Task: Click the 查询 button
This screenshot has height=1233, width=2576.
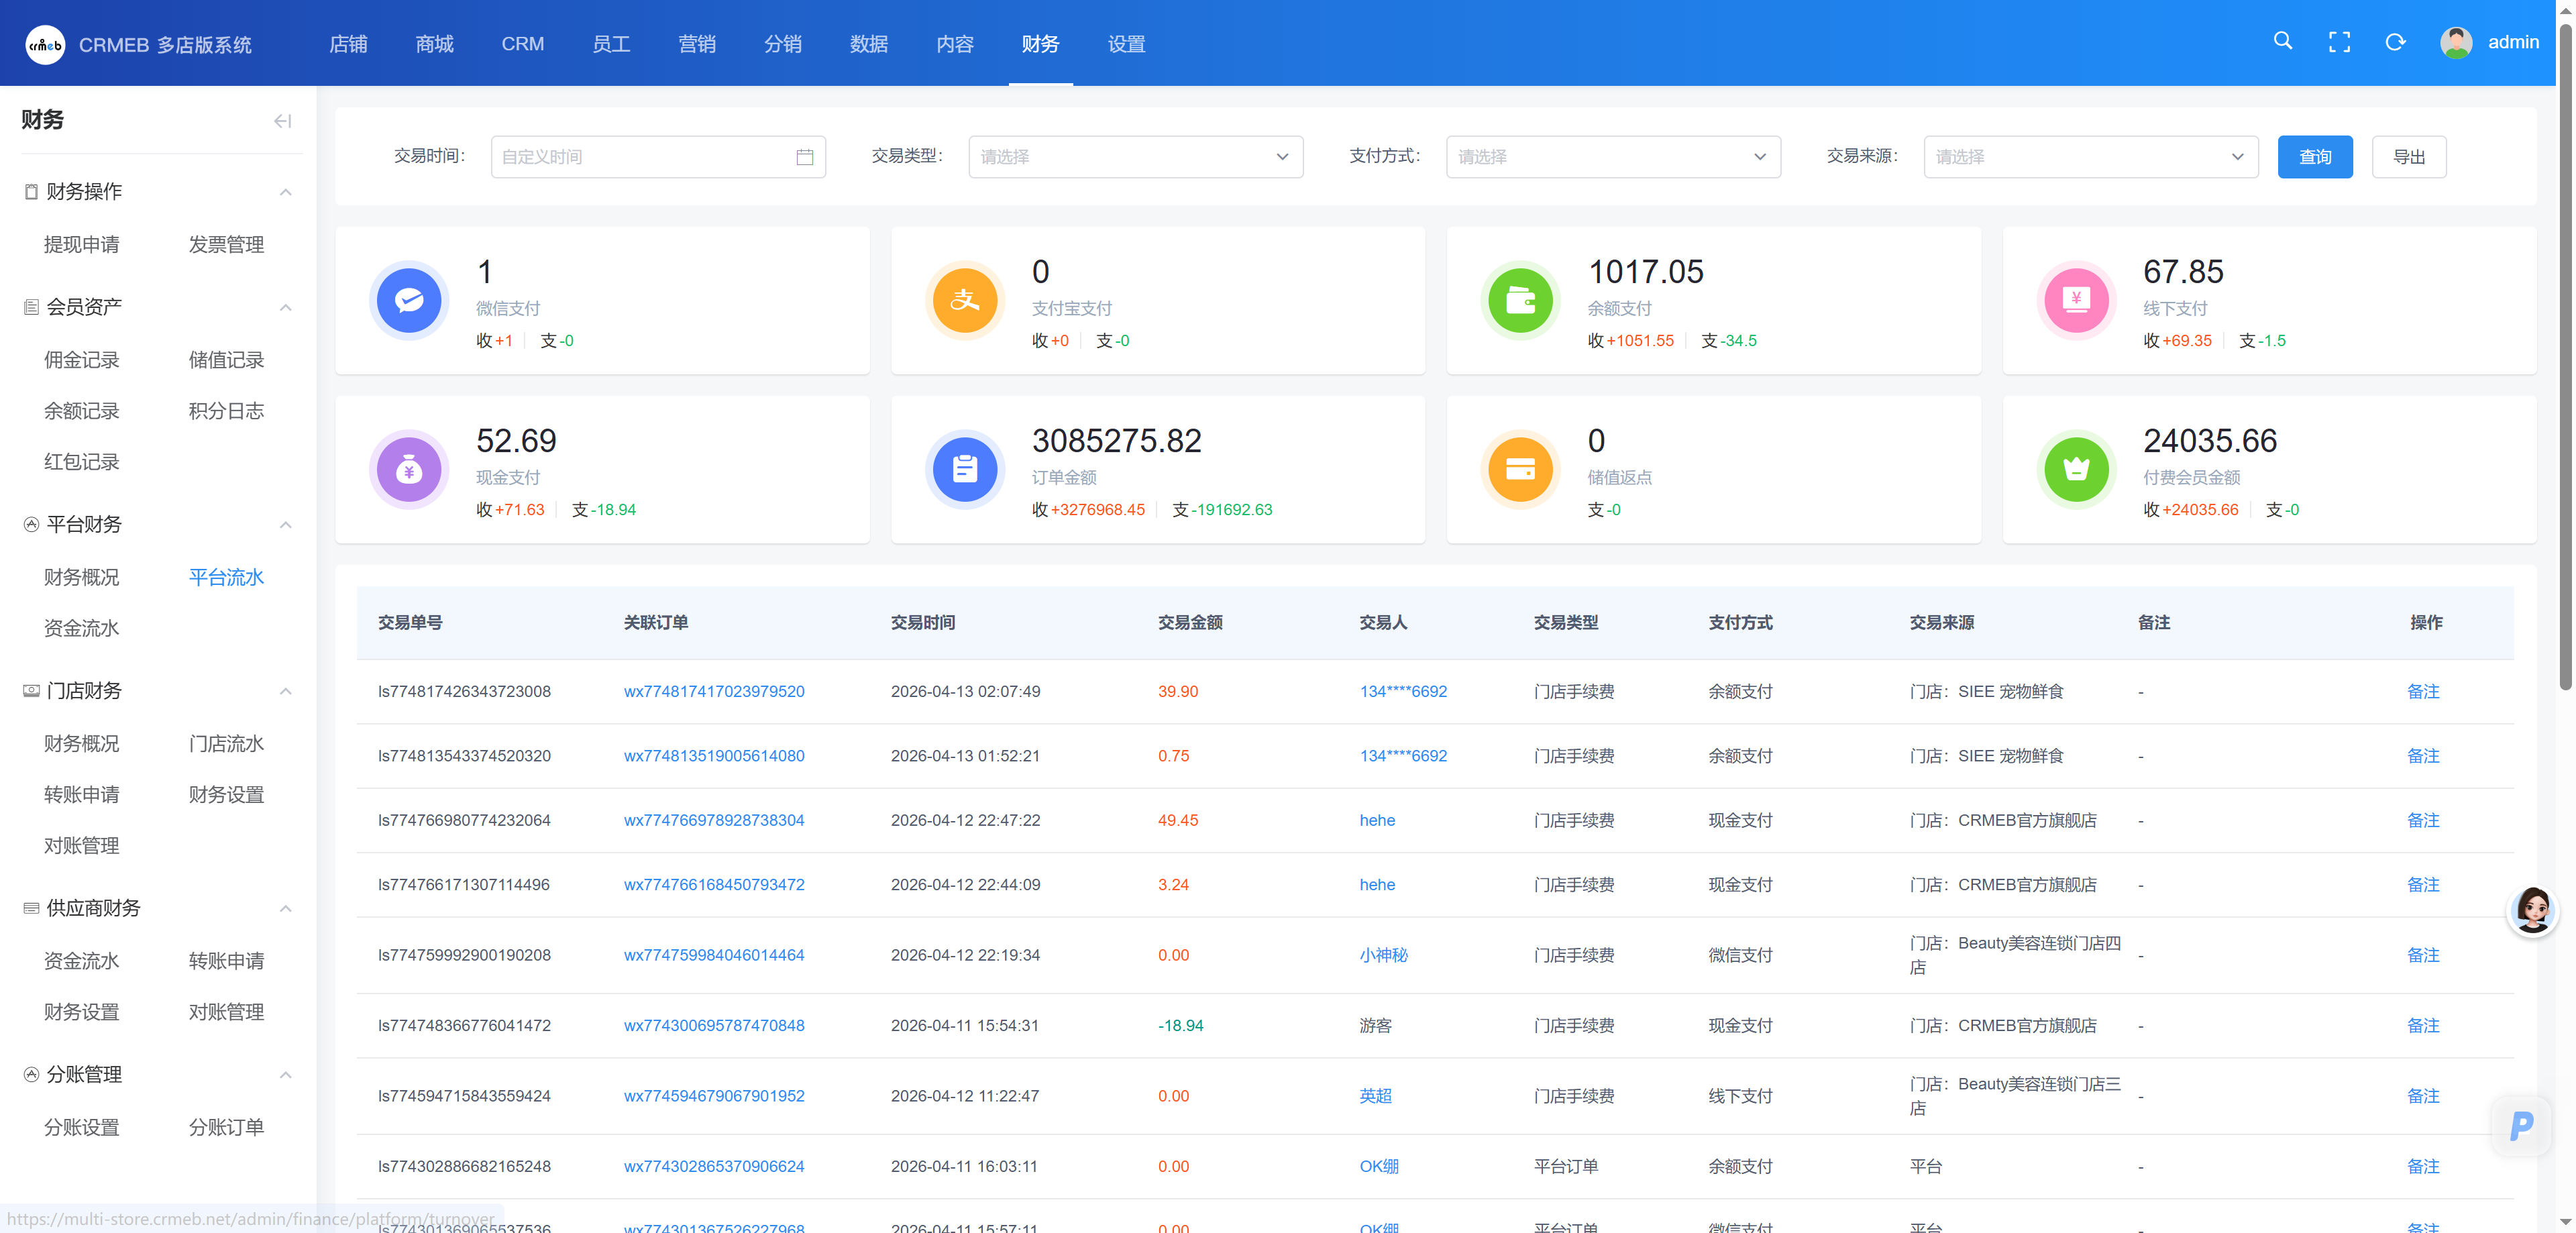Action: (2314, 157)
